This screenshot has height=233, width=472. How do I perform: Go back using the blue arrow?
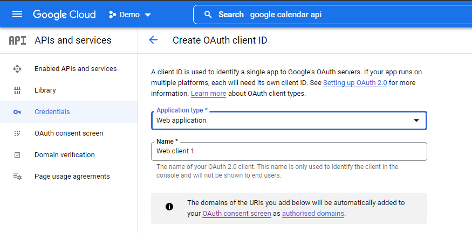point(153,40)
